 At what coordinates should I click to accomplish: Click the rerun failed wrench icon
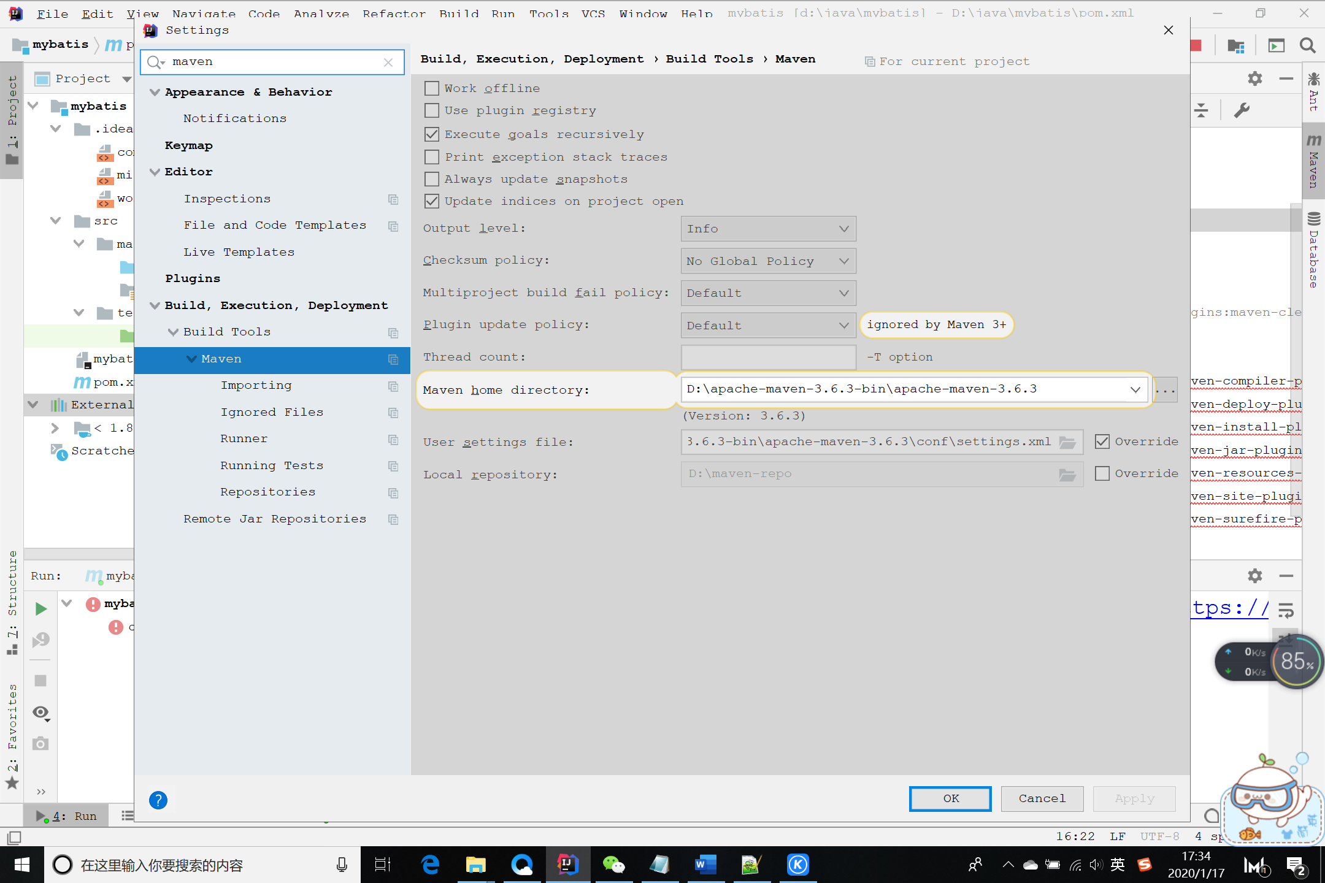click(40, 640)
